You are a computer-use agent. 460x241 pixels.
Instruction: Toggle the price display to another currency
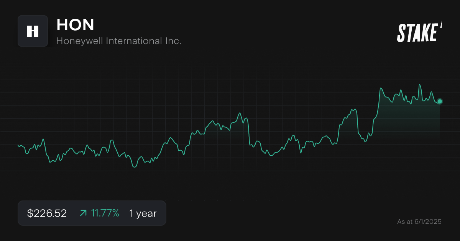47,213
